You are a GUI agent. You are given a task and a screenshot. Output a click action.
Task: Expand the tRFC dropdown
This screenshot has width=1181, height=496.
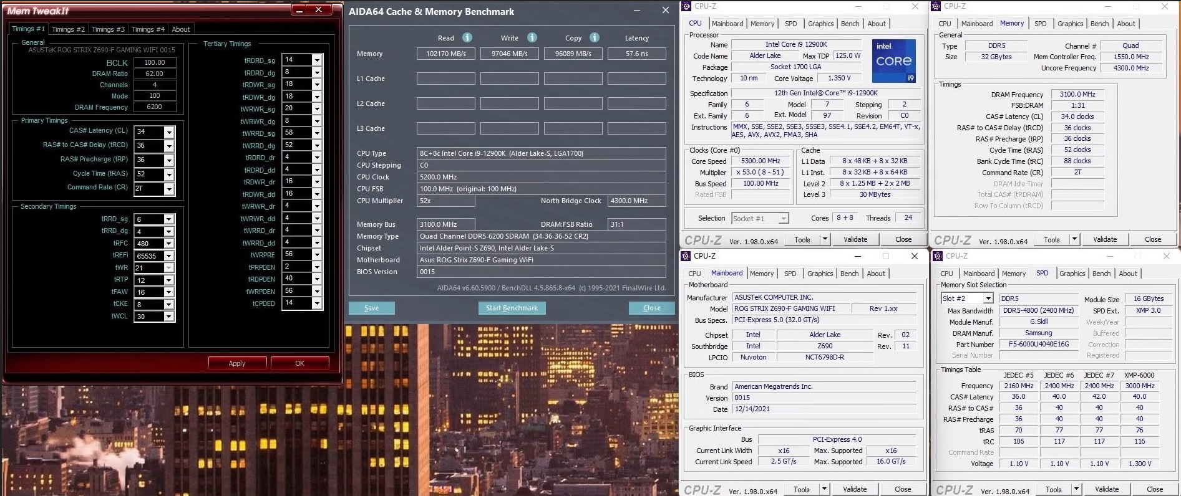168,244
